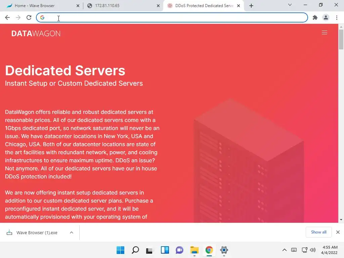
Task: Close the downloads bar
Action: [x=338, y=232]
